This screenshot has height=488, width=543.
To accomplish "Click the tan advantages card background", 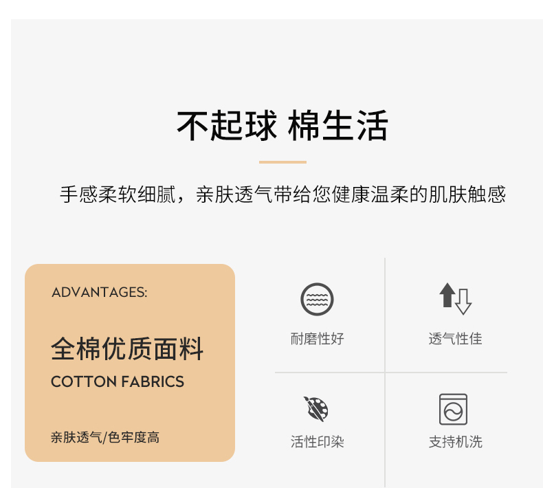I will point(130,363).
